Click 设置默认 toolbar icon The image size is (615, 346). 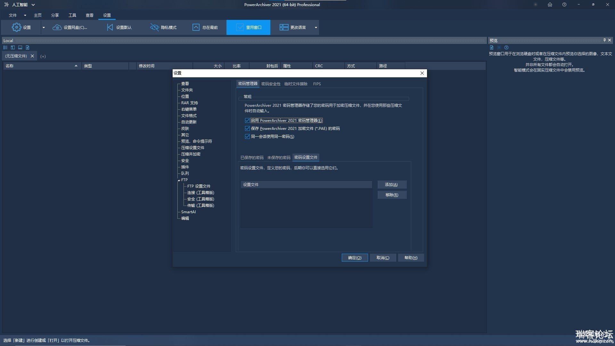(x=110, y=27)
